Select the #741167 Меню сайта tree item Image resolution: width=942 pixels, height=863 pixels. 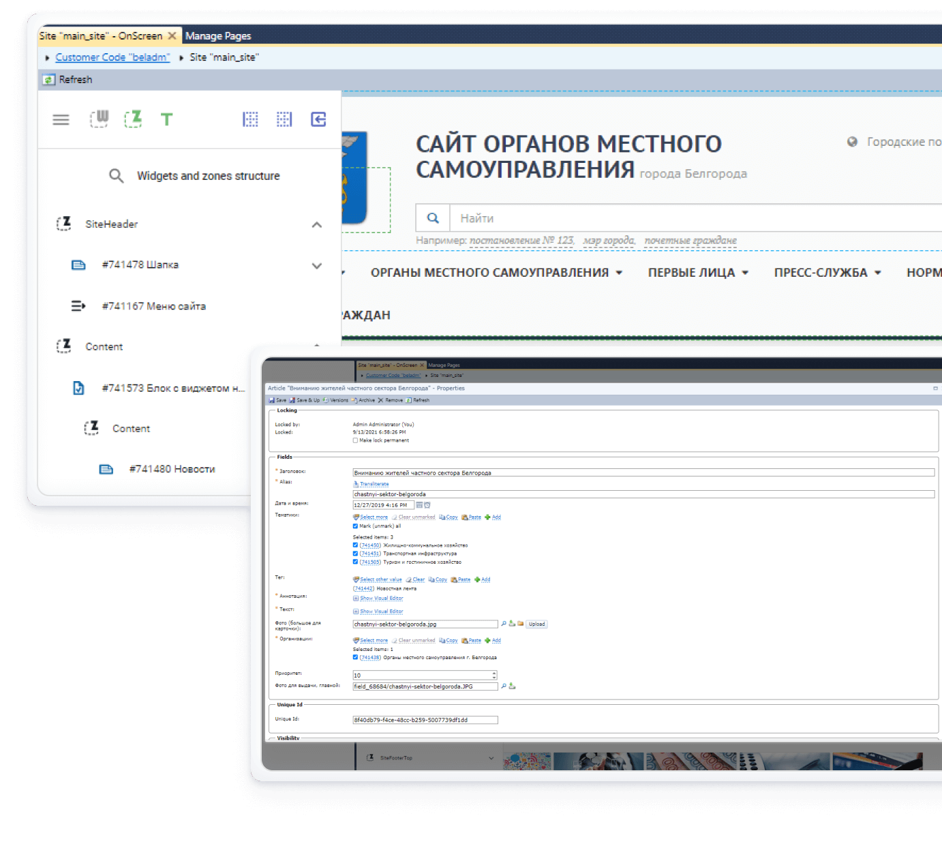153,306
